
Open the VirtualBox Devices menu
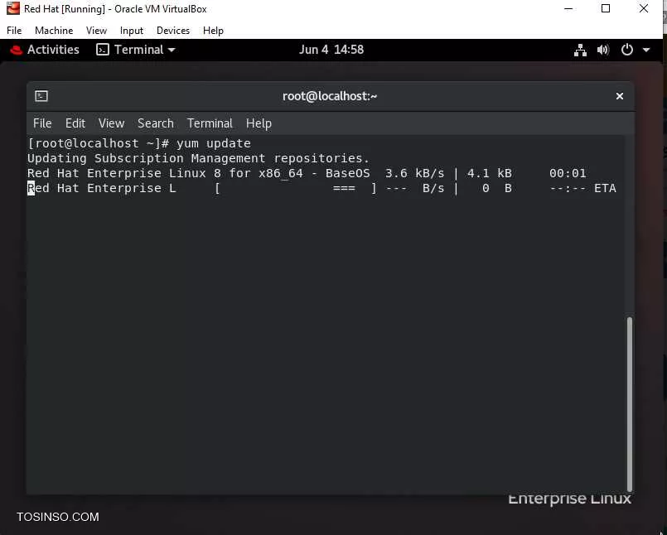(x=173, y=31)
